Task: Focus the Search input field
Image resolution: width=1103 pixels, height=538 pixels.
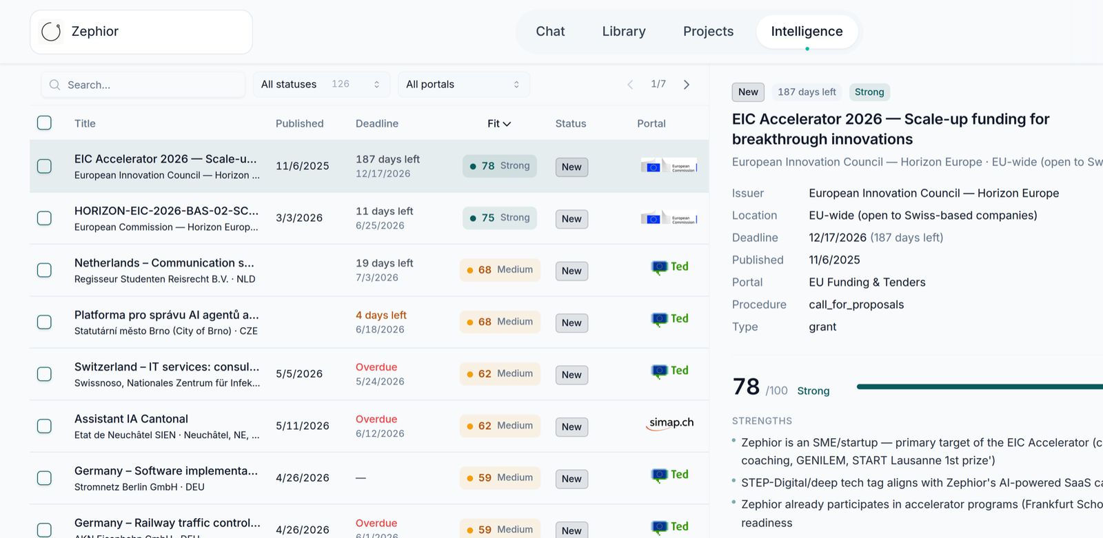Action: click(x=143, y=85)
